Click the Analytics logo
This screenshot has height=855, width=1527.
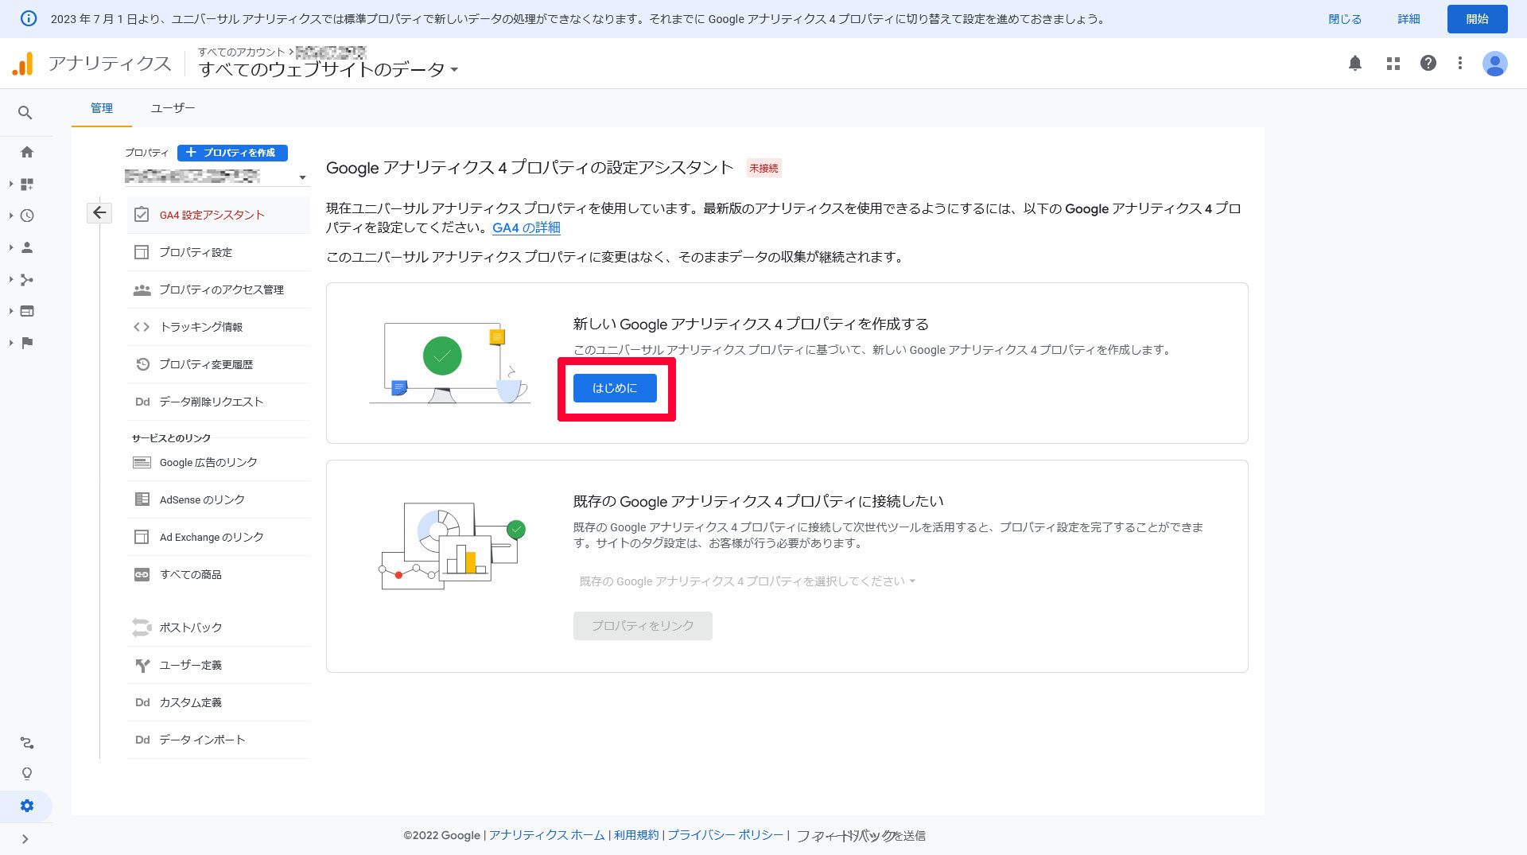23,64
